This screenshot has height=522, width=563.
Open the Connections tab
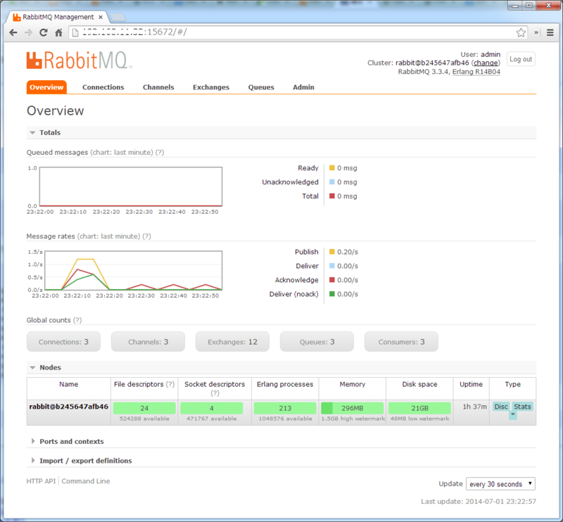[103, 87]
